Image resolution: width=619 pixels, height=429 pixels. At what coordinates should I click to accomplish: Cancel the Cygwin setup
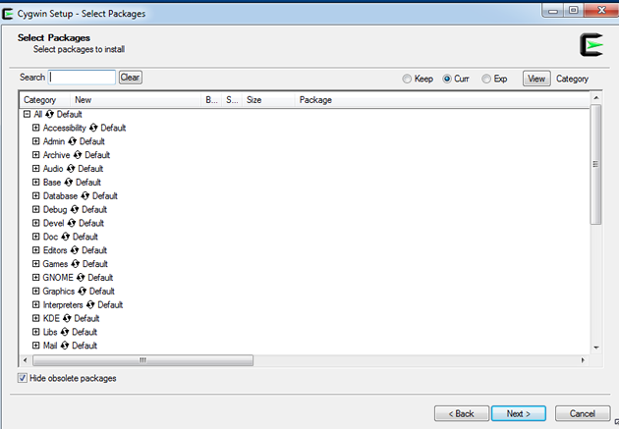[583, 413]
